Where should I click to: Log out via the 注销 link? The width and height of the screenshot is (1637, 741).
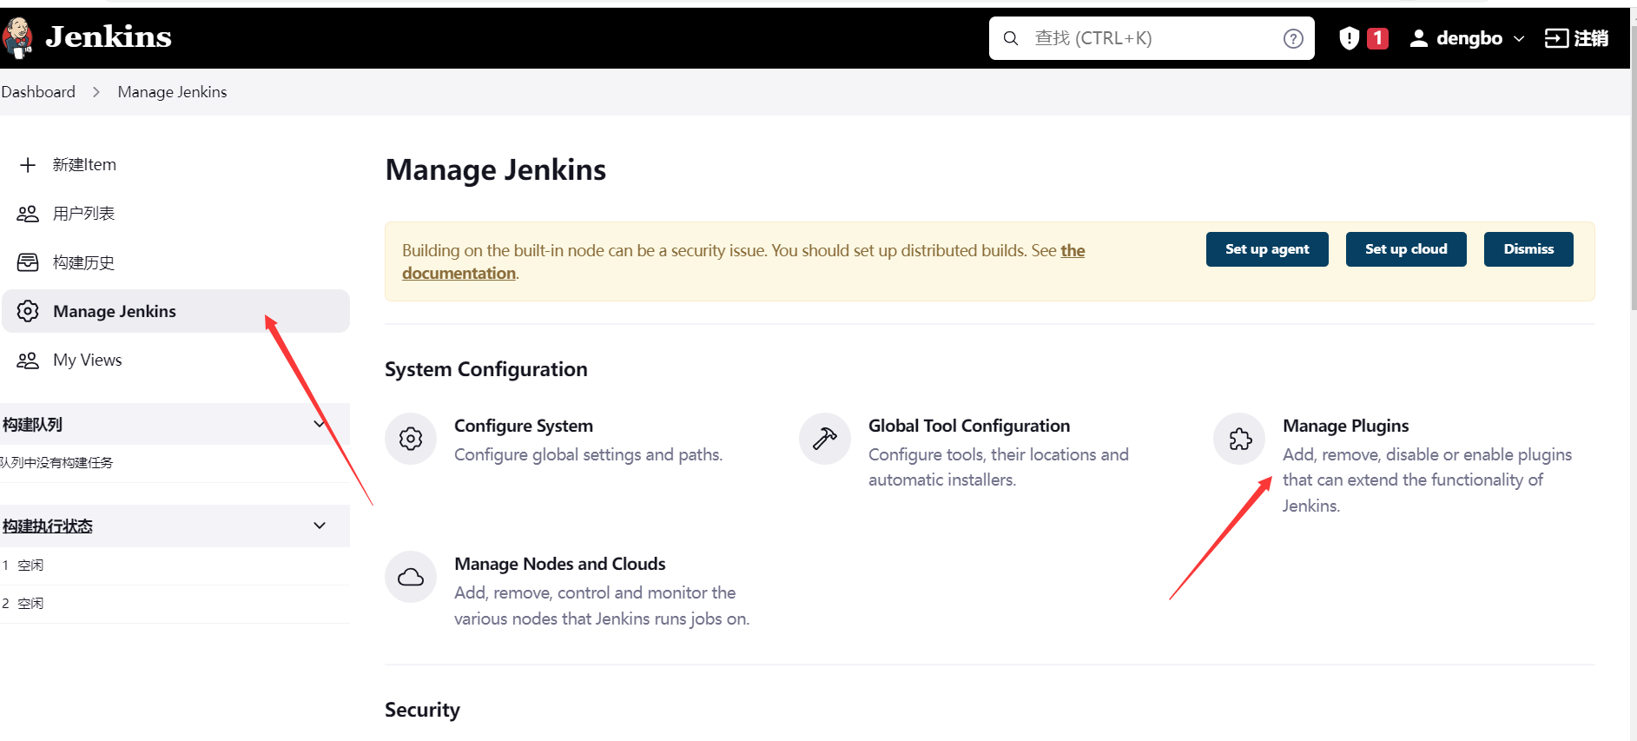coord(1591,38)
